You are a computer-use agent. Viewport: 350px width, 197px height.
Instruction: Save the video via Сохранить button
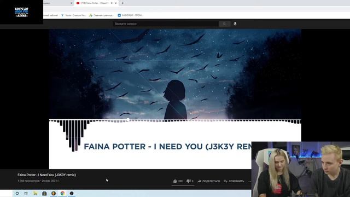coord(234,181)
